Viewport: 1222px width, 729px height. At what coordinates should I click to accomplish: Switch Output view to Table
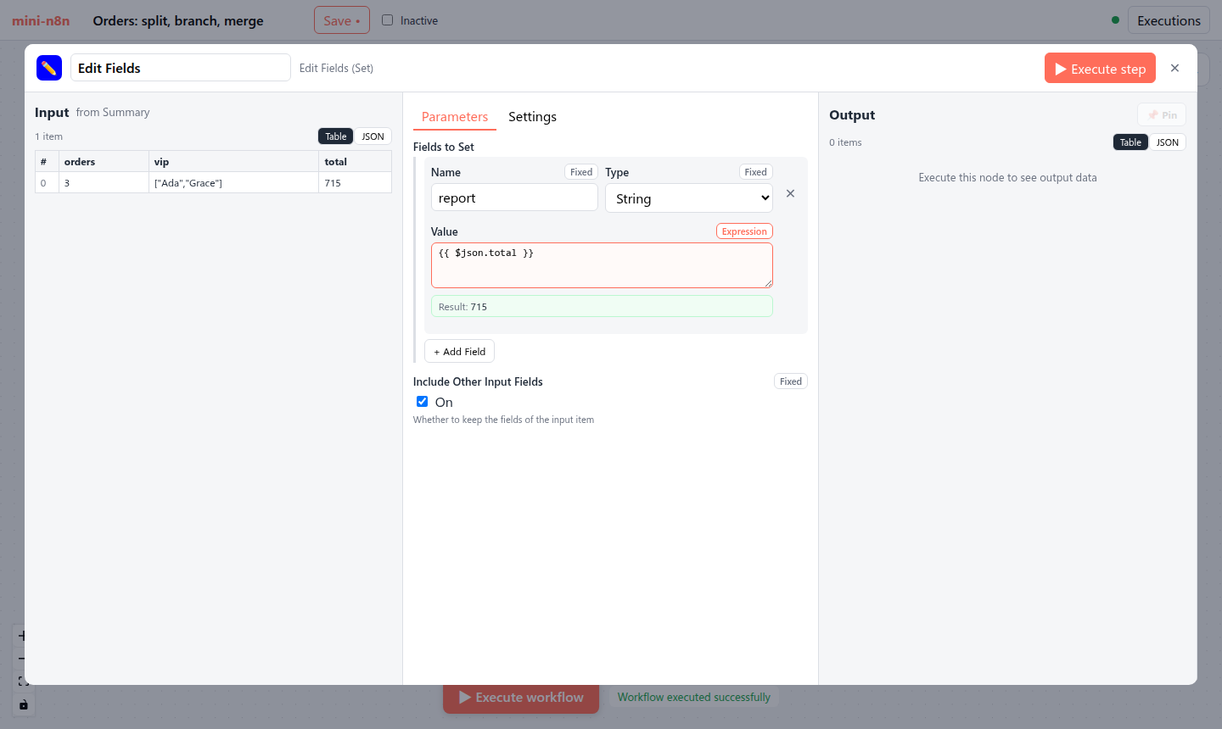point(1130,142)
